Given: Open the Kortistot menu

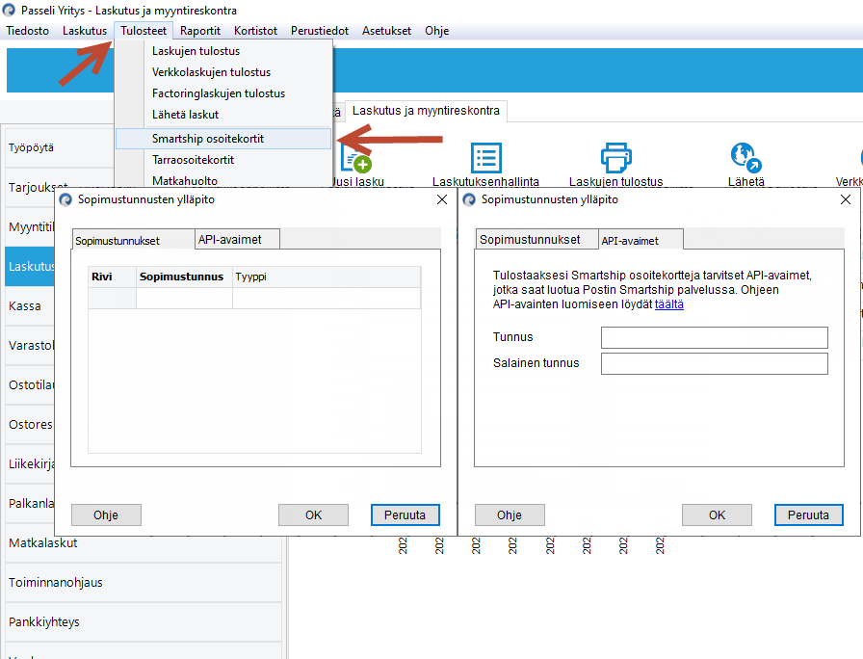Looking at the screenshot, I should [x=255, y=31].
